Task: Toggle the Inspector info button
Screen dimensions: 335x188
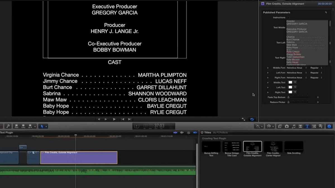Action: [x=329, y=126]
